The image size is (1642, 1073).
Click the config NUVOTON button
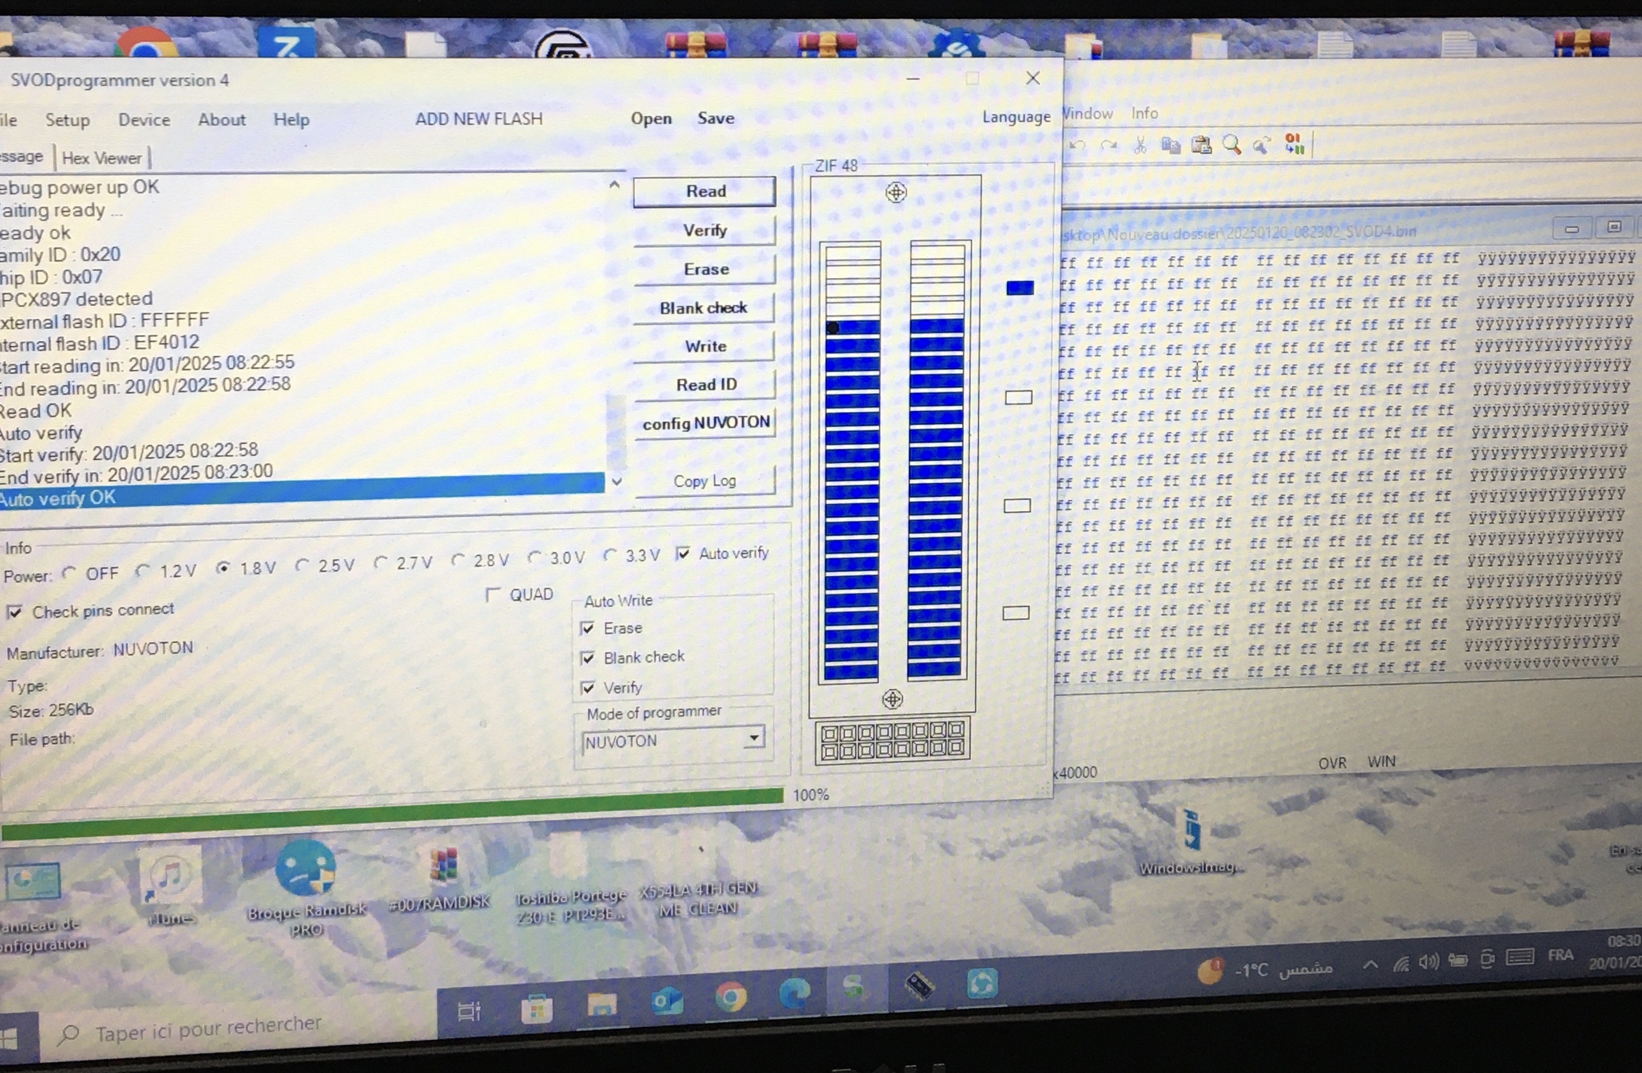tap(705, 423)
